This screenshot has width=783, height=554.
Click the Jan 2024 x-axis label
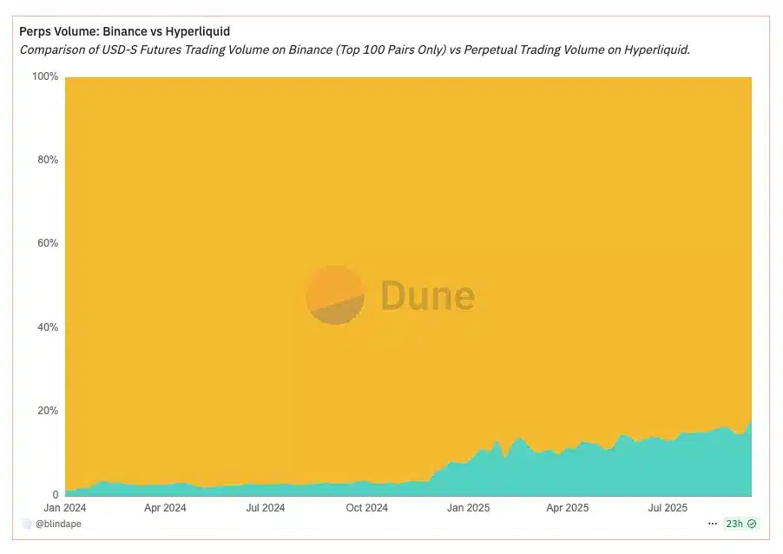(65, 507)
